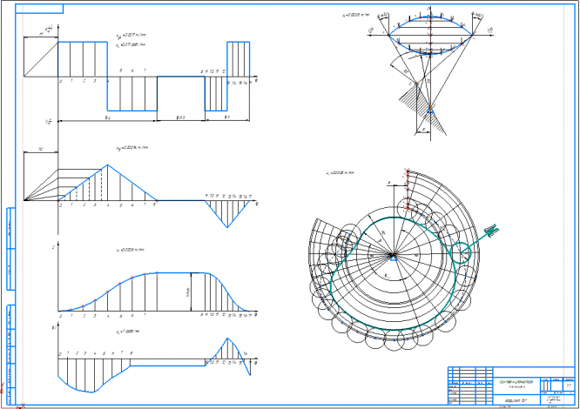
Task: Select the blue lens-shaped arc in upper diagram
Action: tap(430, 35)
